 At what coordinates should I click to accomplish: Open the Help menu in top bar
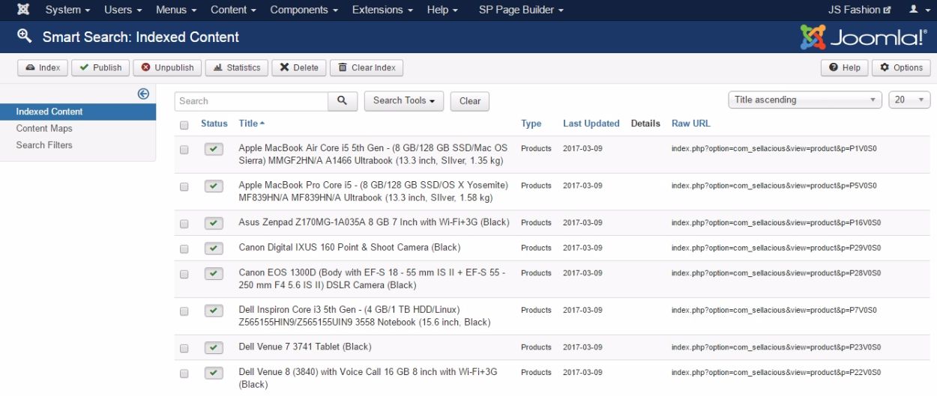pyautogui.click(x=442, y=10)
